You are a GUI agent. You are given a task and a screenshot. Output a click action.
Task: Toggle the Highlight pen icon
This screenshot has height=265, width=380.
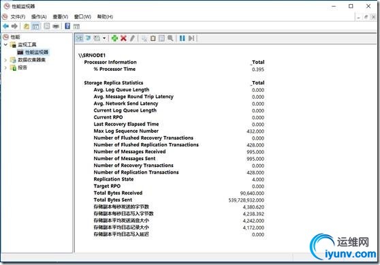point(132,38)
